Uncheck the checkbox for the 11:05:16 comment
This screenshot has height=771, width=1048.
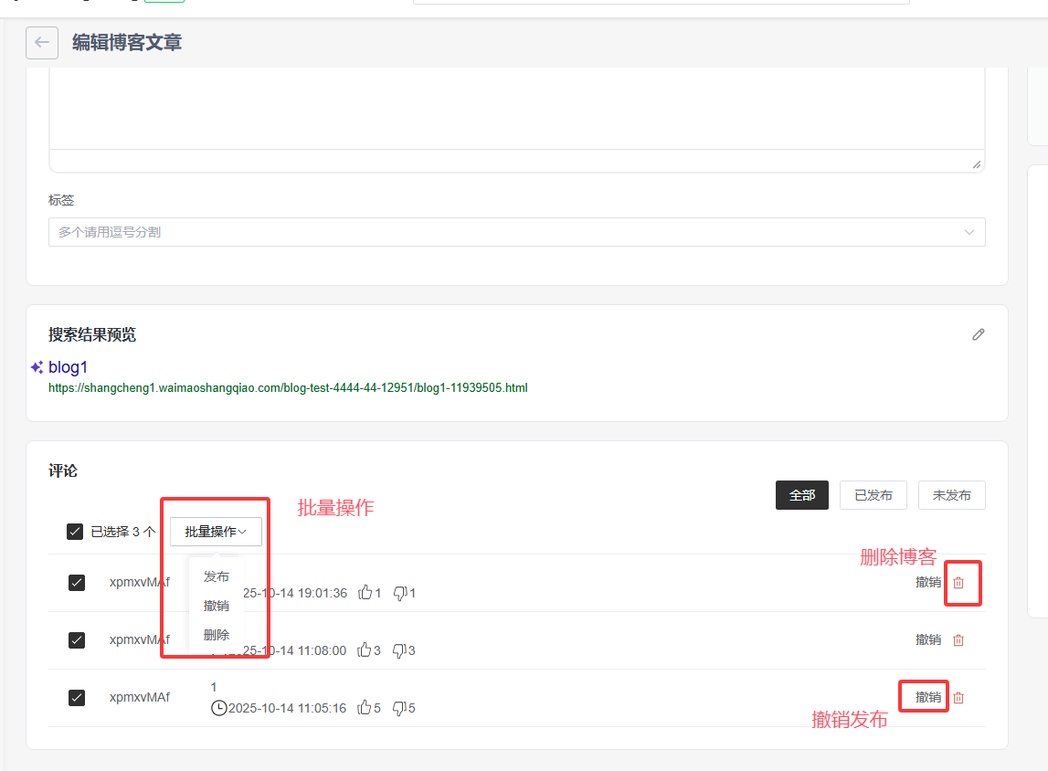77,698
